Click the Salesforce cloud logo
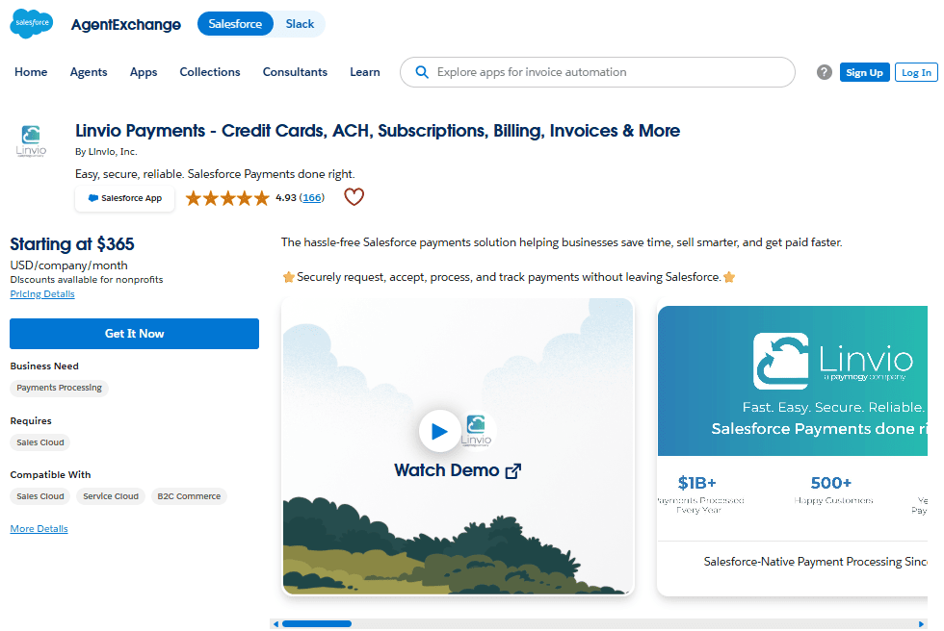The height and width of the screenshot is (631, 944). click(31, 23)
